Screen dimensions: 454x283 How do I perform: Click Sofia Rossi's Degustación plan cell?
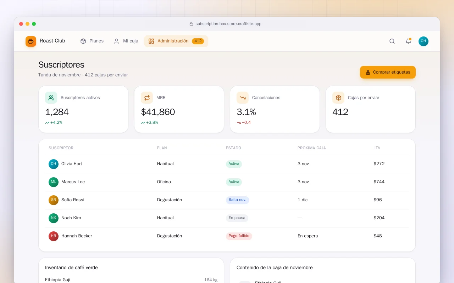[170, 200]
